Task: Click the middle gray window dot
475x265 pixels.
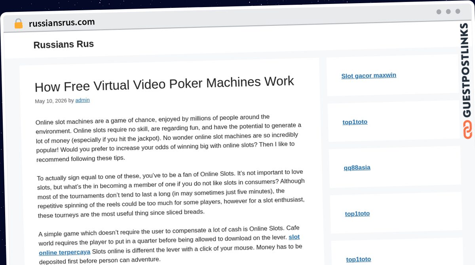Action: tap(448, 11)
